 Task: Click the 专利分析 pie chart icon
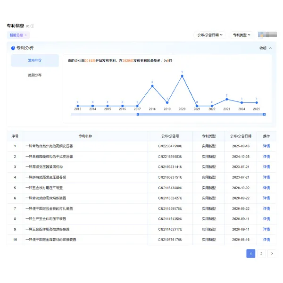pos(13,48)
